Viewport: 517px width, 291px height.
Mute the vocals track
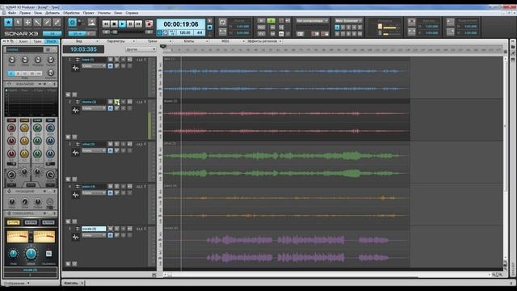(x=111, y=229)
